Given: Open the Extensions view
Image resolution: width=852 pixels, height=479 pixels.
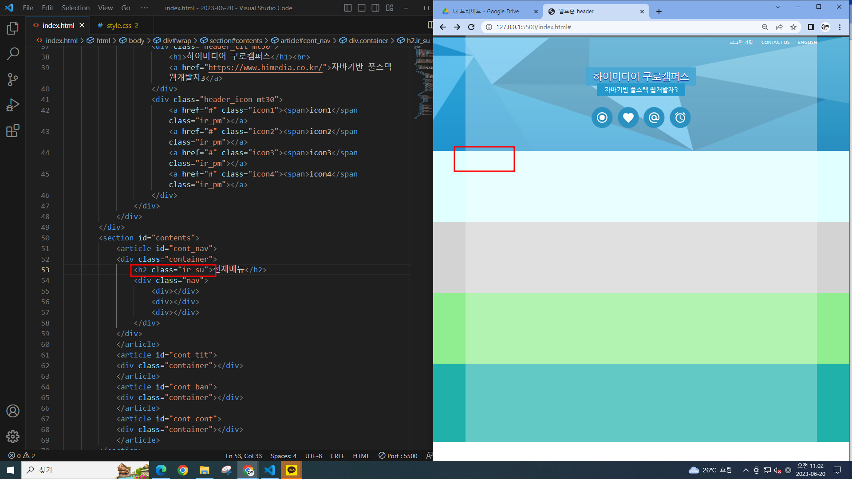Looking at the screenshot, I should click(12, 131).
